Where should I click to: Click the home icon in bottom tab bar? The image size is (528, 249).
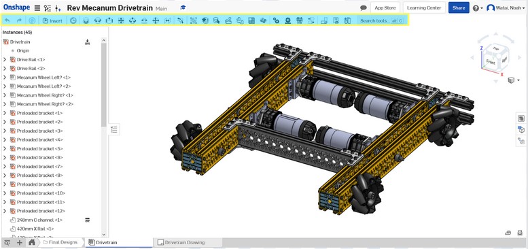pos(32,242)
